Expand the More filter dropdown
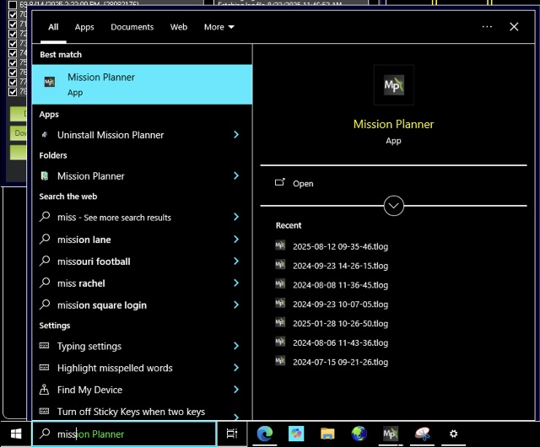540x447 pixels. (219, 27)
